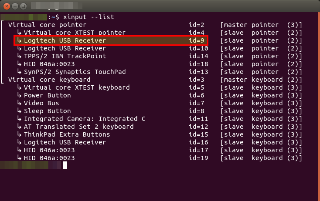320x201 pixels.
Task: Click 'TPPS/2 IBM TrackPoint' device name
Action: (x=65, y=56)
